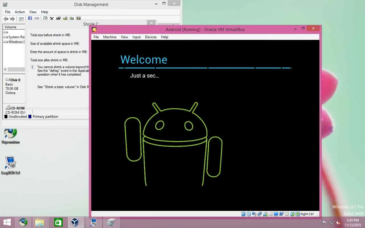Click the "Total size after shrink in MB" label
The image size is (365, 228).
(49, 60)
